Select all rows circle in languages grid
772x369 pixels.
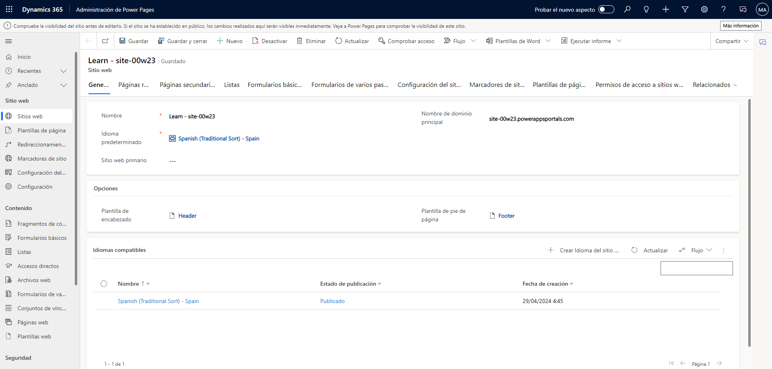104,284
